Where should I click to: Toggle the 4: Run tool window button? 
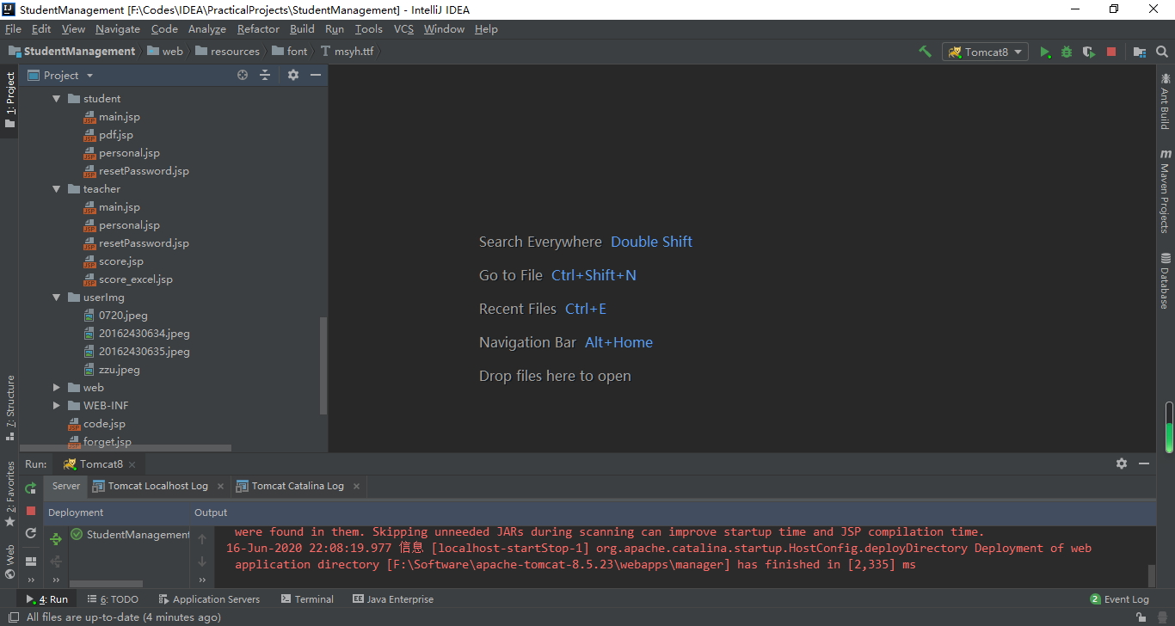tap(46, 599)
